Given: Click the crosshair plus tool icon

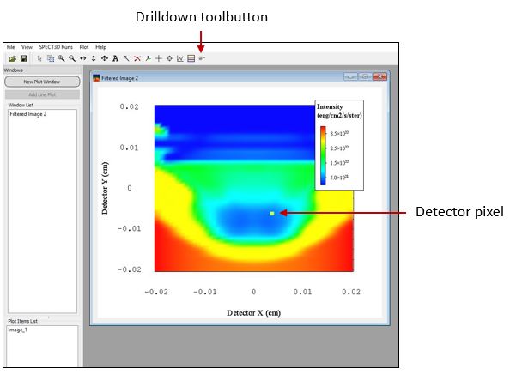Looking at the screenshot, I should point(158,58).
